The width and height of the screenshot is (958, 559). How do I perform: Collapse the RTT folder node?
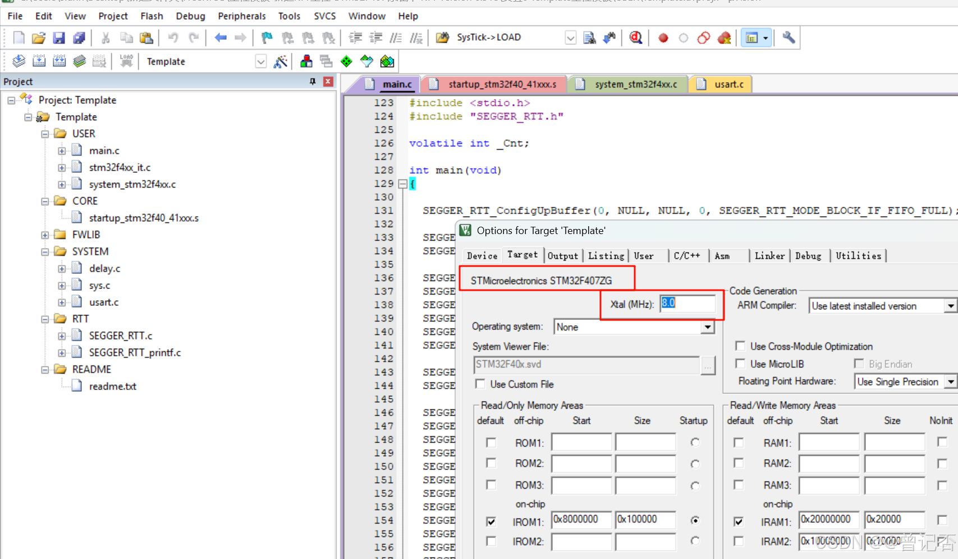[45, 319]
